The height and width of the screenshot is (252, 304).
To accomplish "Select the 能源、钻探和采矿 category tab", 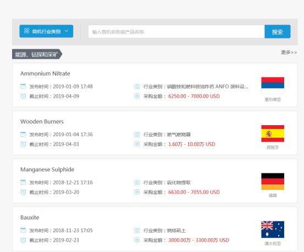I will click(37, 54).
